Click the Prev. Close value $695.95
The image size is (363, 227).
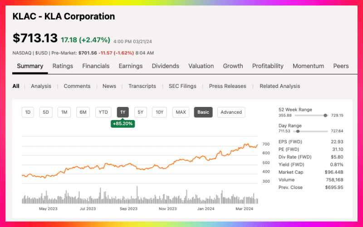(334, 188)
